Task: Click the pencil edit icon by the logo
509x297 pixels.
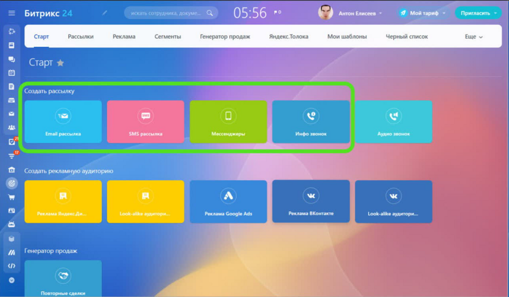Action: [x=105, y=12]
